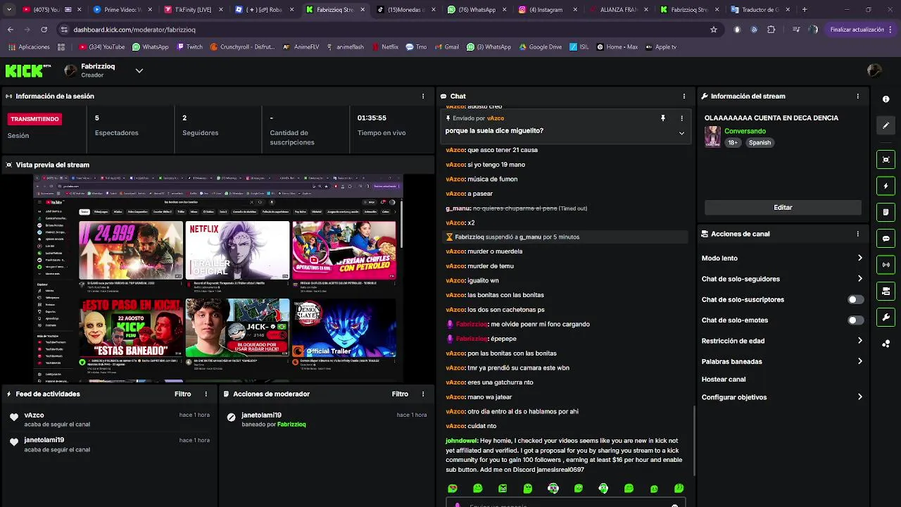This screenshot has width=901, height=507.
Task: Click the chat message input field
Action: tap(565, 504)
